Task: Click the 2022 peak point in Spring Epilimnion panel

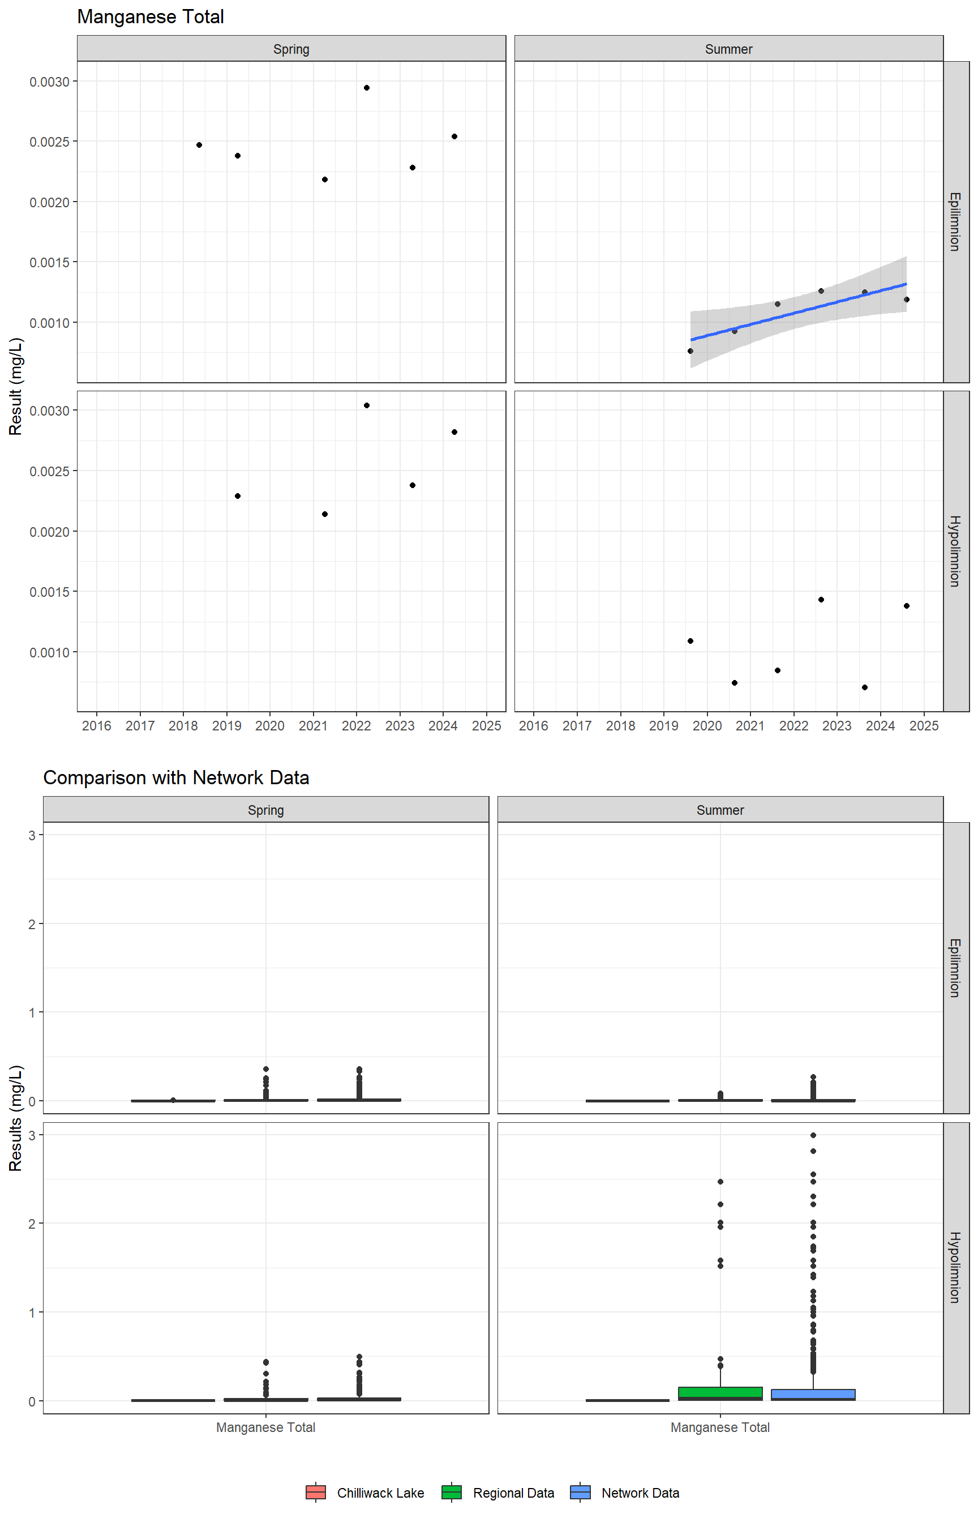Action: (366, 88)
